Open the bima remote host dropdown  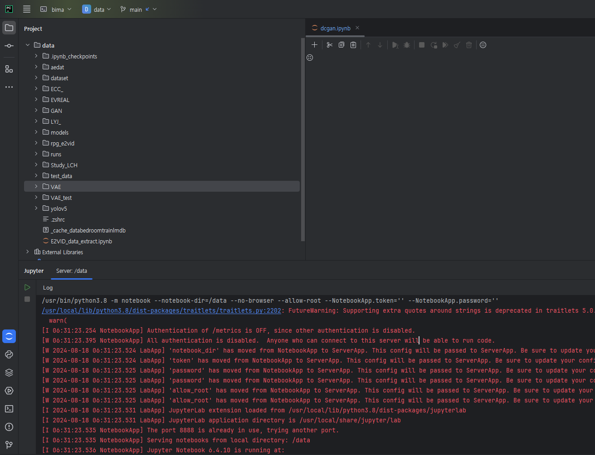point(56,9)
